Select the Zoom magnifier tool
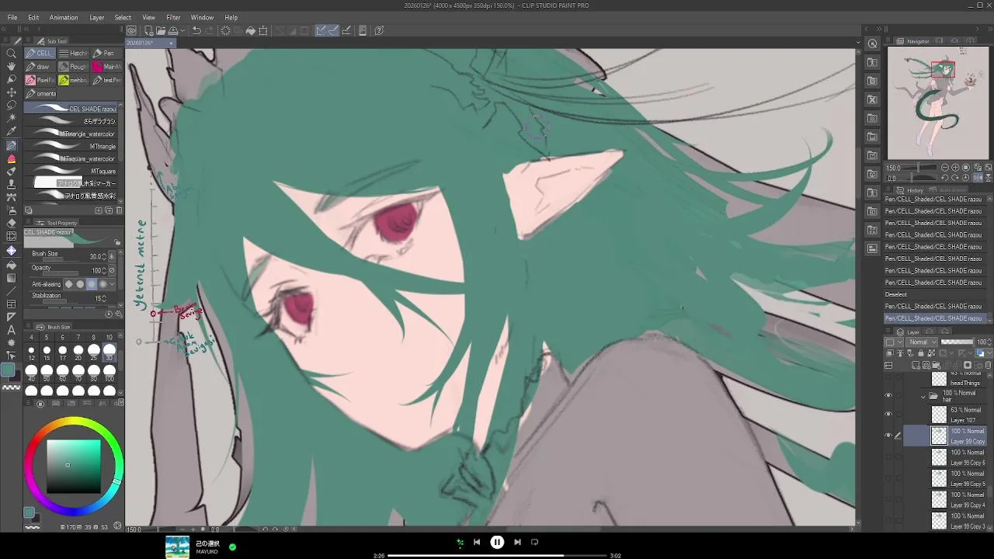This screenshot has width=994, height=559. 12,54
